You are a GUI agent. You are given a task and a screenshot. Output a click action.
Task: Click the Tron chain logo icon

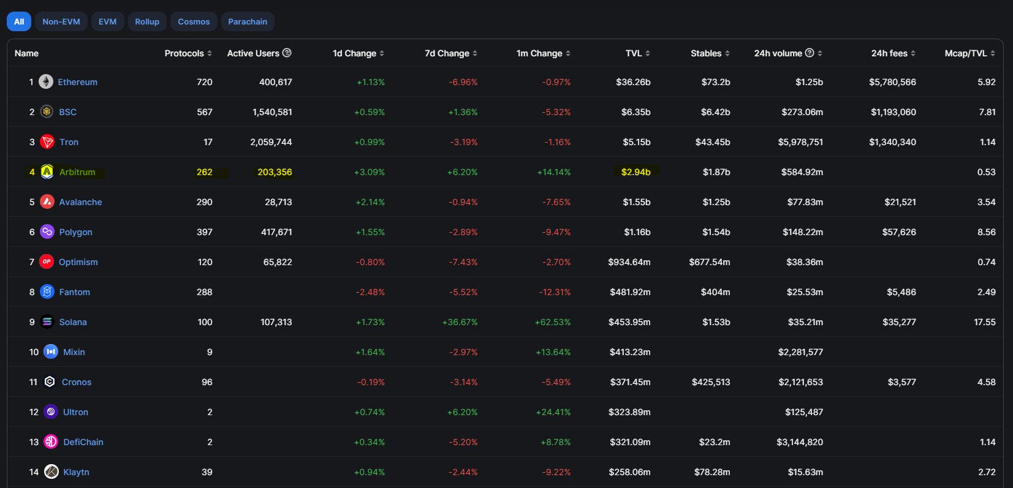pos(47,141)
